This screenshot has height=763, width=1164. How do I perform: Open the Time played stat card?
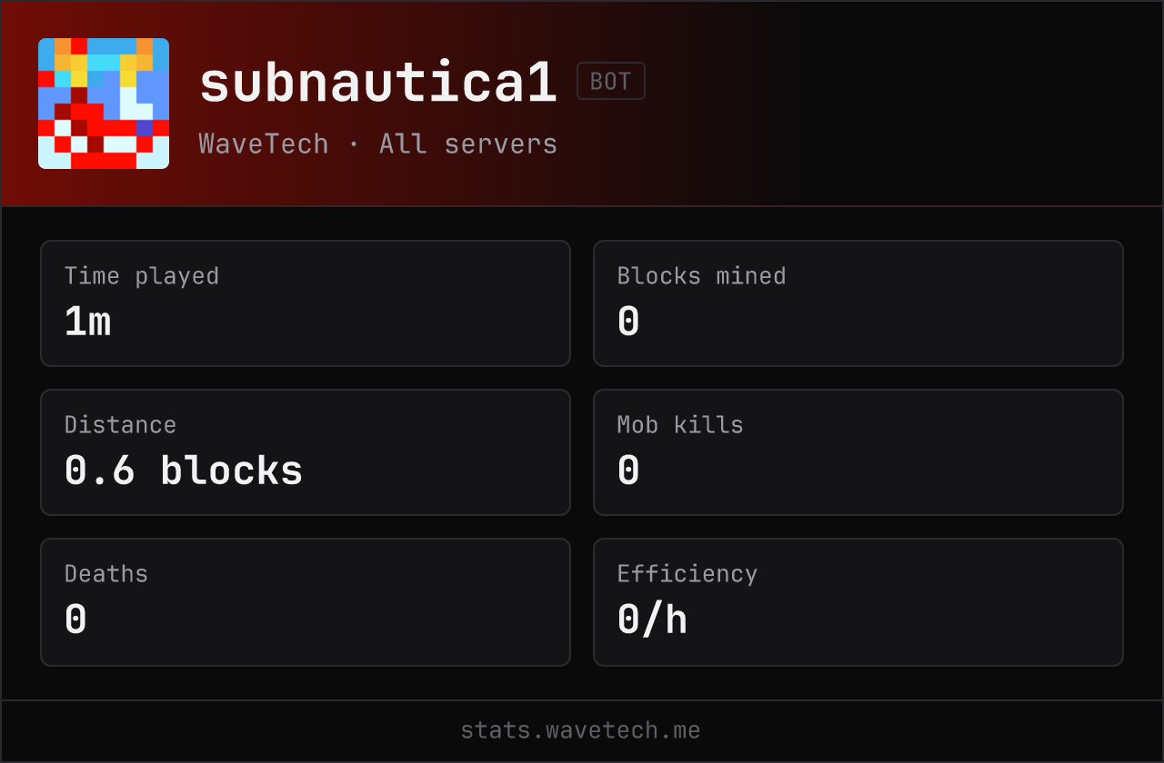[x=306, y=303]
